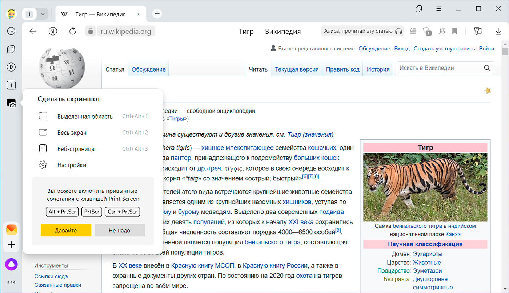This screenshot has width=509, height=293.
Task: Click the tab group counter pill
Action: point(30,14)
